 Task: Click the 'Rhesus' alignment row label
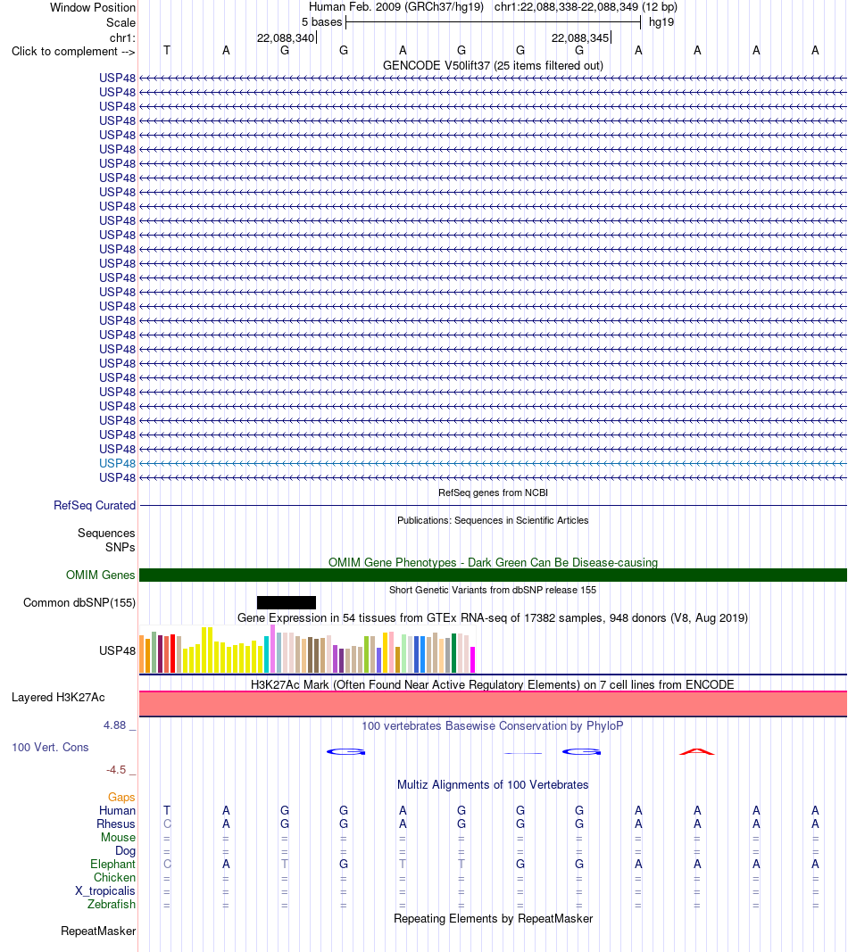pyautogui.click(x=115, y=824)
